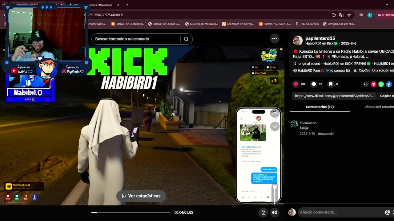Image resolution: width=394 pixels, height=221 pixels.
Task: Open the Manual de Calidad IS... bookmark
Action: [164, 24]
